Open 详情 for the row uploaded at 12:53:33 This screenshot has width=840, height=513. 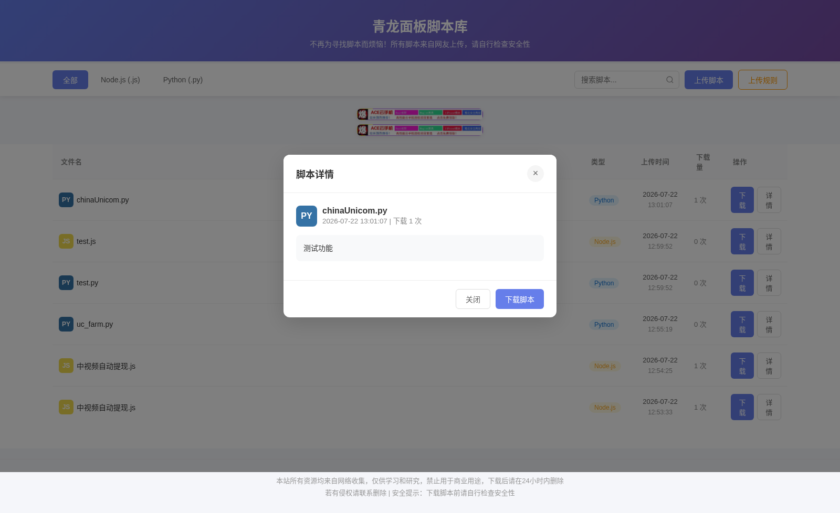pyautogui.click(x=769, y=407)
